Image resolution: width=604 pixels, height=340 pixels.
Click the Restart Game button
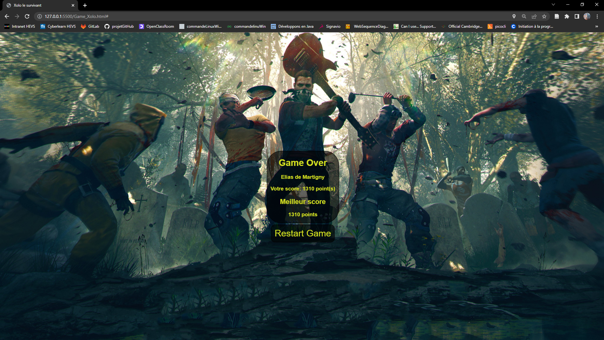(x=303, y=233)
